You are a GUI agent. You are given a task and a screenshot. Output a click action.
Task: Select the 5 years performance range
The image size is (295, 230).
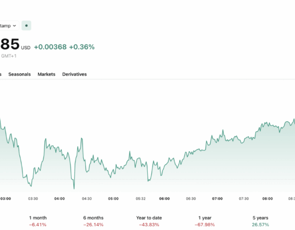pos(260,221)
